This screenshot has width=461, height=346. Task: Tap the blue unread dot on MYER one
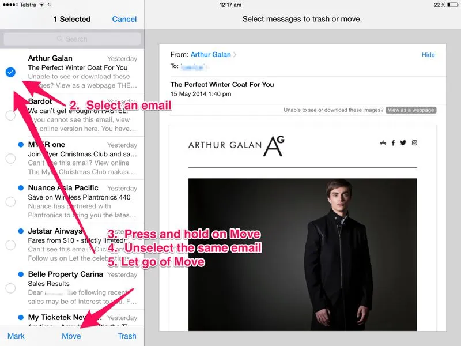pyautogui.click(x=21, y=145)
